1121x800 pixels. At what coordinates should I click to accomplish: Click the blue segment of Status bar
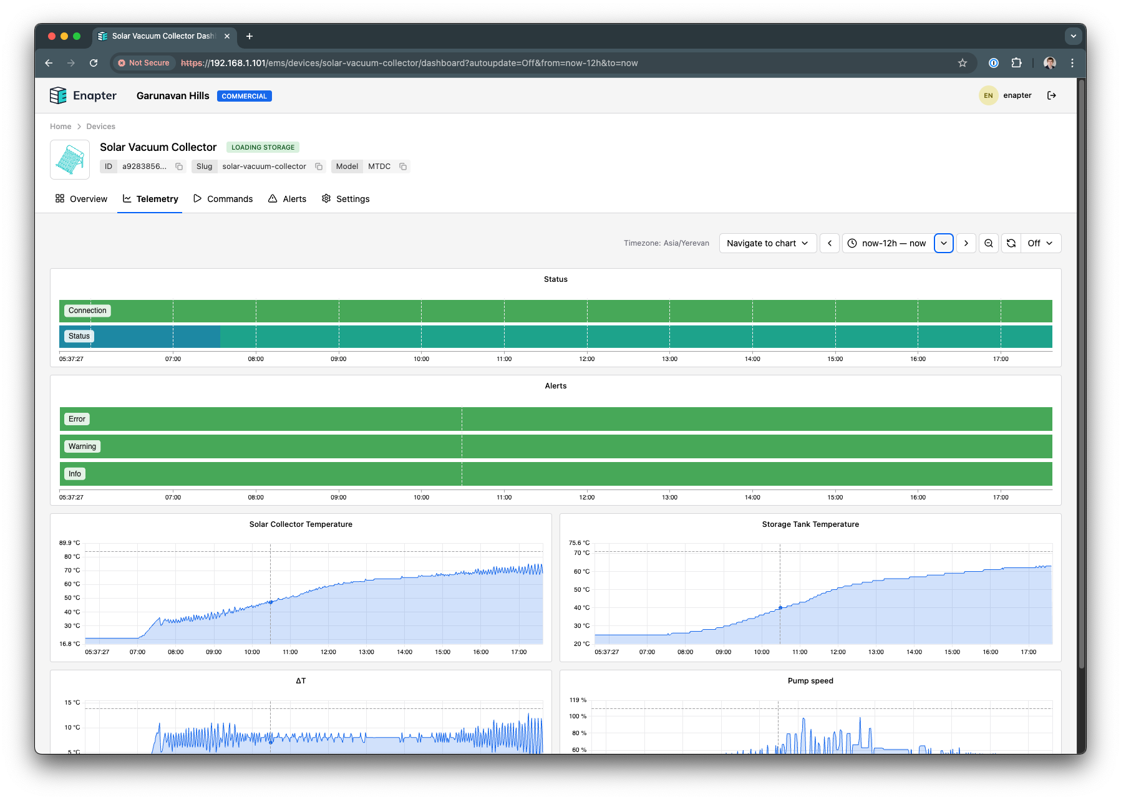140,337
